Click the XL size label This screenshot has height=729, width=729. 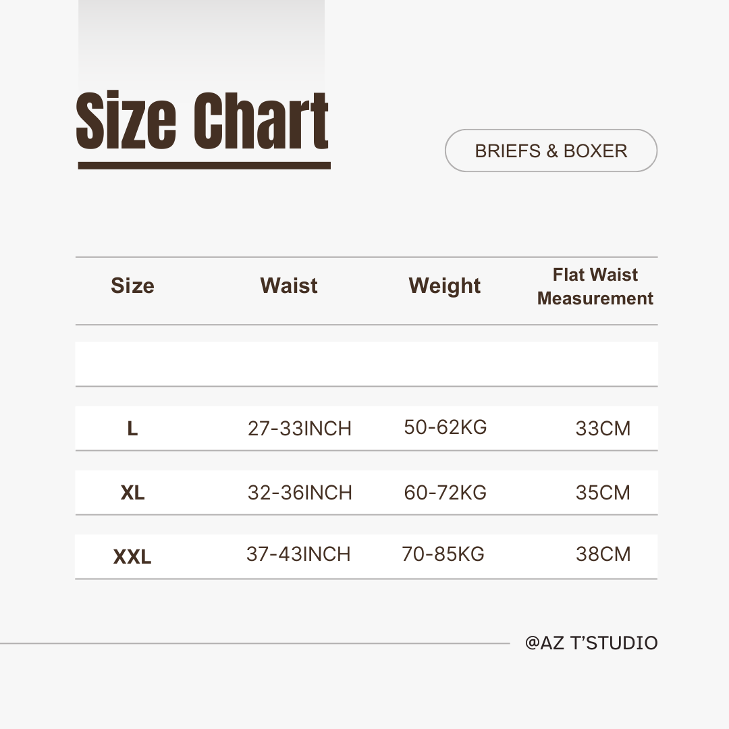click(x=132, y=493)
